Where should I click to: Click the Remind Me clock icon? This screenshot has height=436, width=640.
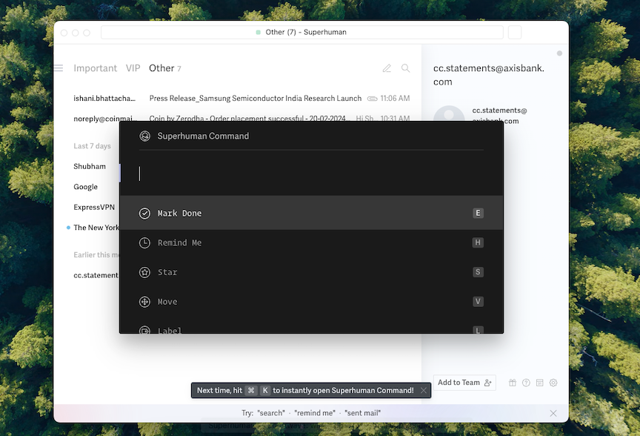pyautogui.click(x=144, y=242)
